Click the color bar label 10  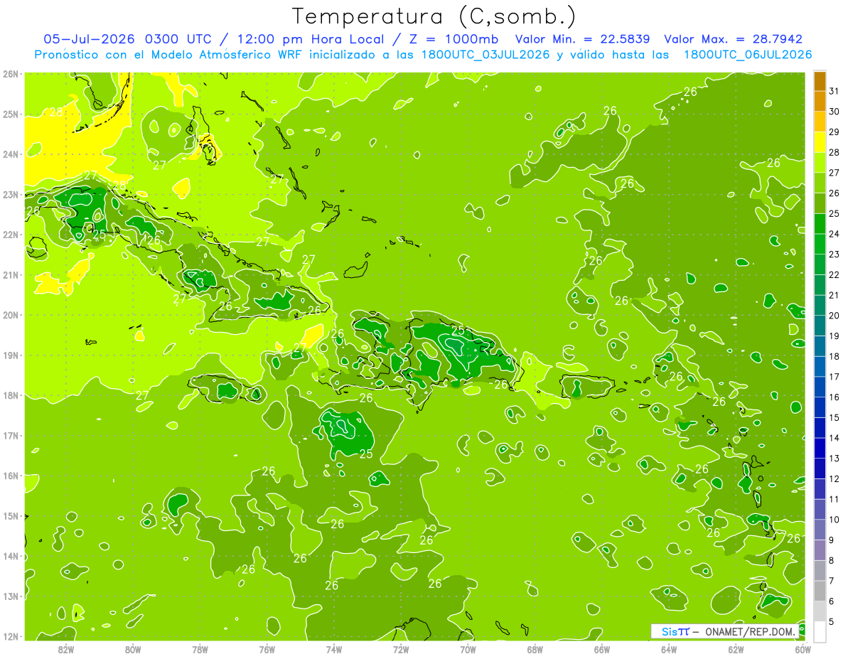[835, 520]
